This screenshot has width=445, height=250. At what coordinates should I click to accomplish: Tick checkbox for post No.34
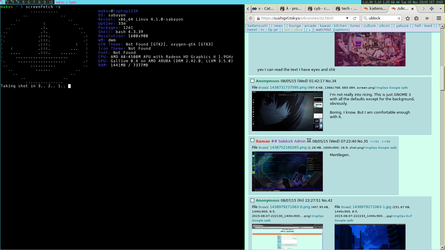tap(253, 81)
